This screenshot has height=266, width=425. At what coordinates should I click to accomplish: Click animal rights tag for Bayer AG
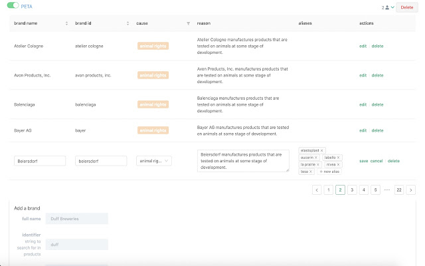coord(153,130)
